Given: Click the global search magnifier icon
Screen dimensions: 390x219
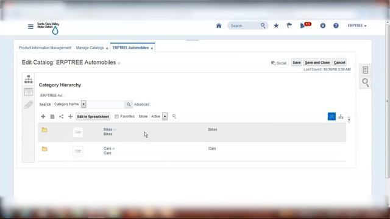Looking at the screenshot, I should pos(263,26).
